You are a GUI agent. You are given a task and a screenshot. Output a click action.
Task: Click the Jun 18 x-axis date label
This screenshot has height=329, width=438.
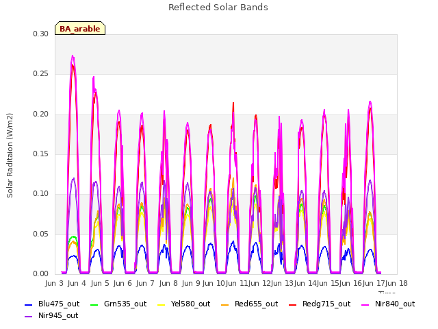(x=396, y=283)
